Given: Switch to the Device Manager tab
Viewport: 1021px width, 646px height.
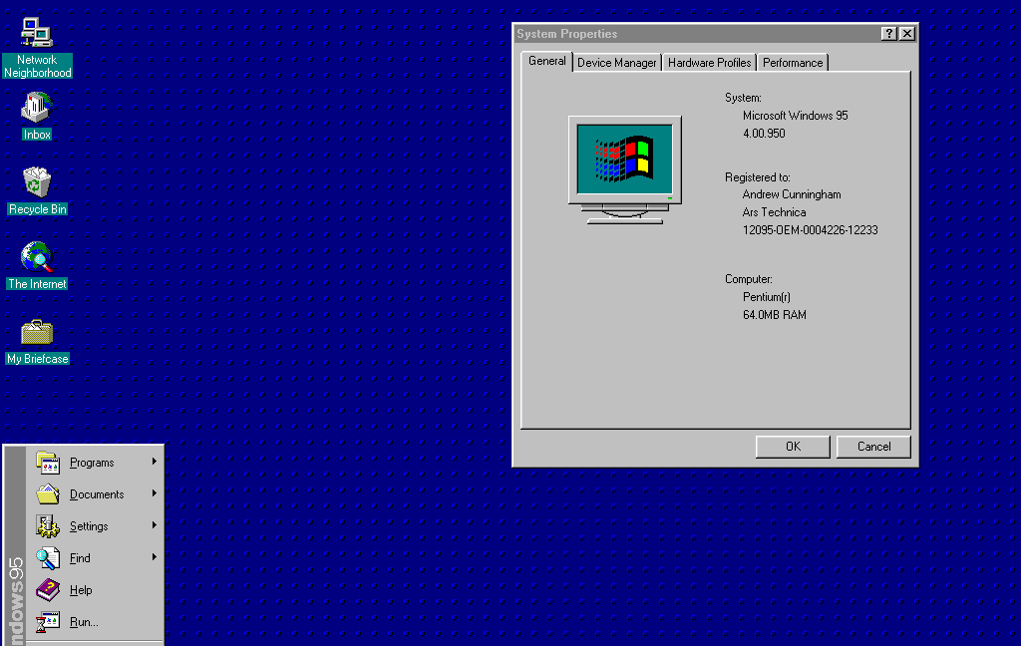Looking at the screenshot, I should [617, 63].
